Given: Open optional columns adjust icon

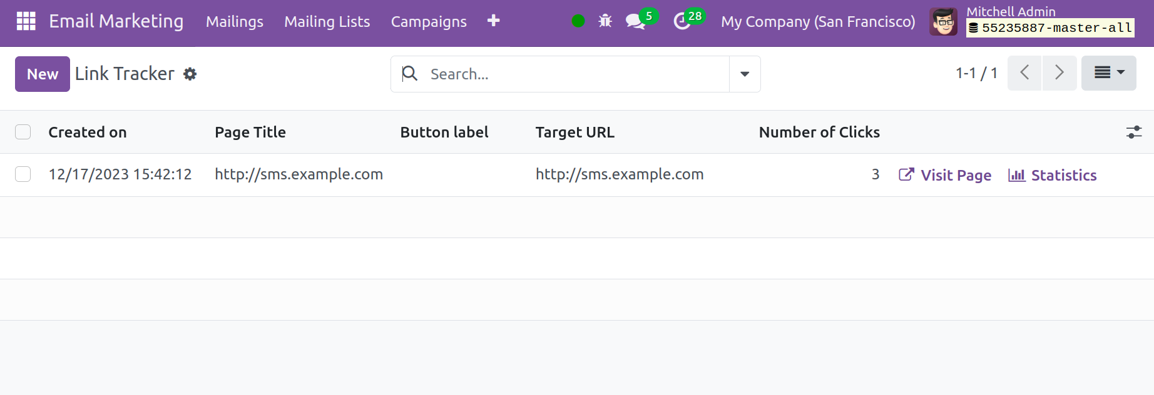Looking at the screenshot, I should [1133, 132].
